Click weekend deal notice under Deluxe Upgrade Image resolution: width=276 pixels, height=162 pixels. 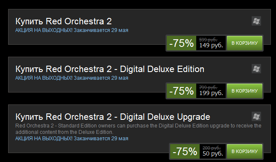tap(72, 139)
